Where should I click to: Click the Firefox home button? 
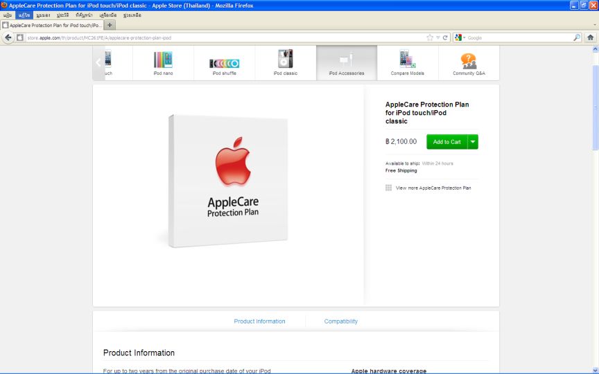coord(590,37)
